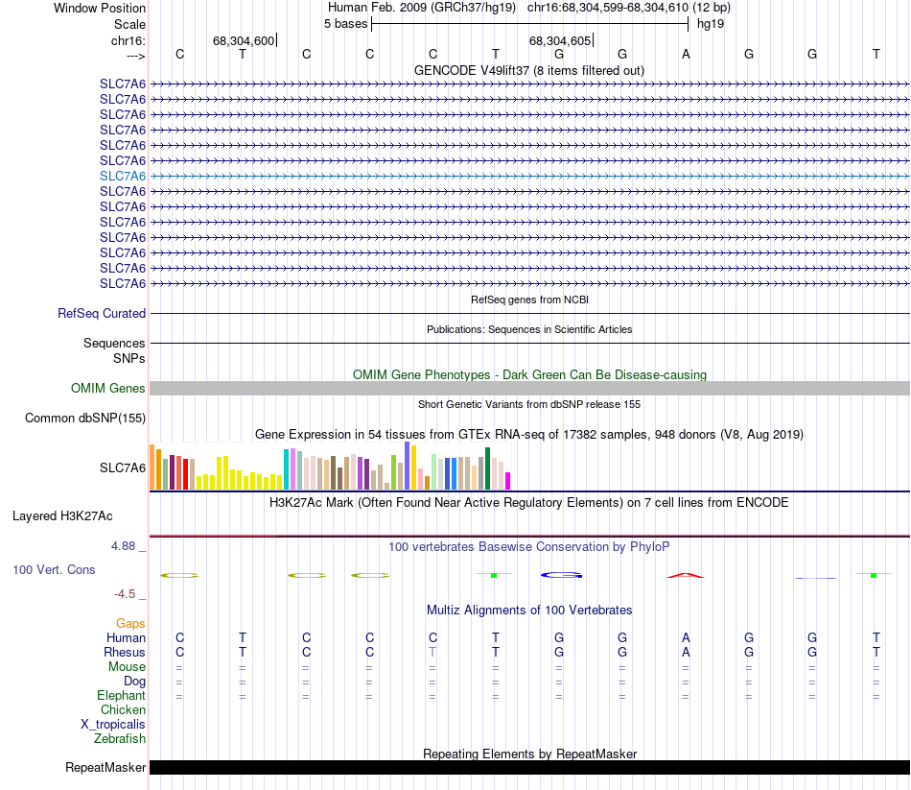
Task: Click the 'Human Feb. 2009 (GRCh37/hg19)' text
Action: 422,8
